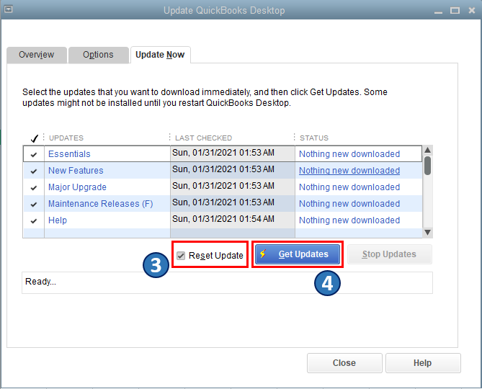Select the Essentials last checked date cell
The height and width of the screenshot is (389, 482).
point(233,153)
